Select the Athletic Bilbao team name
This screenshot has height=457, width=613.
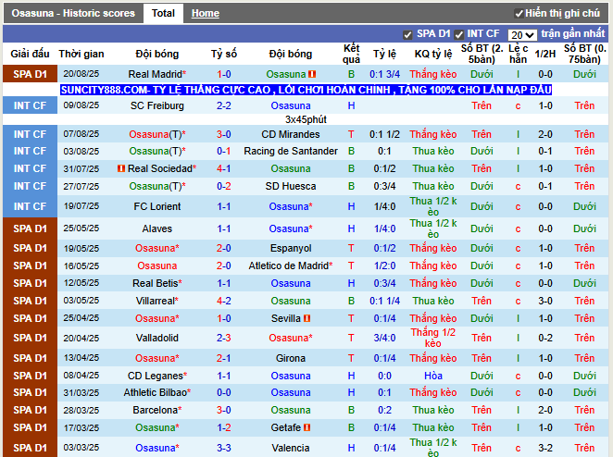point(156,392)
